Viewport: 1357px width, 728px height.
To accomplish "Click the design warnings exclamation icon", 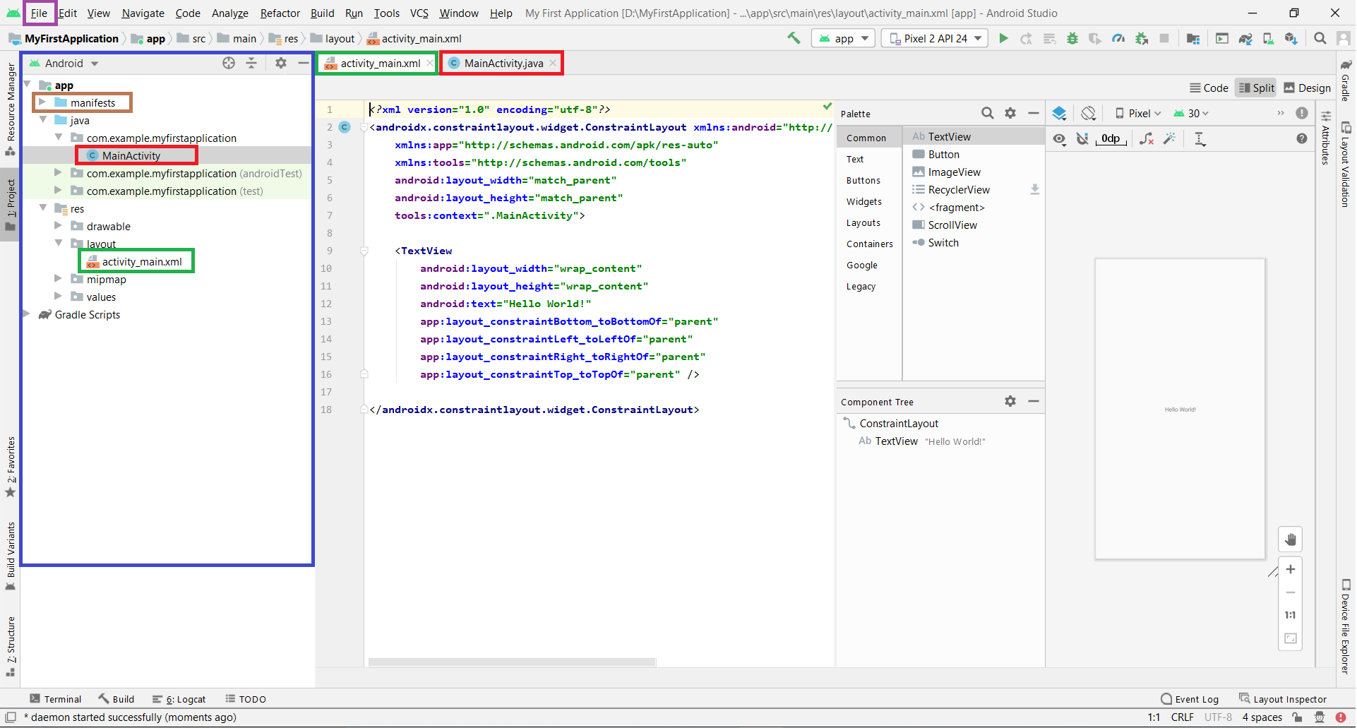I will pyautogui.click(x=1302, y=113).
